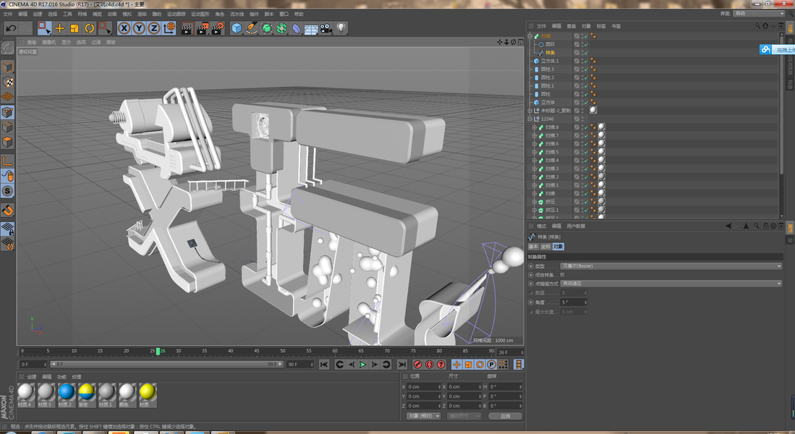The image size is (795, 434).
Task: Open 文件 menu in main menu bar
Action: 8,14
